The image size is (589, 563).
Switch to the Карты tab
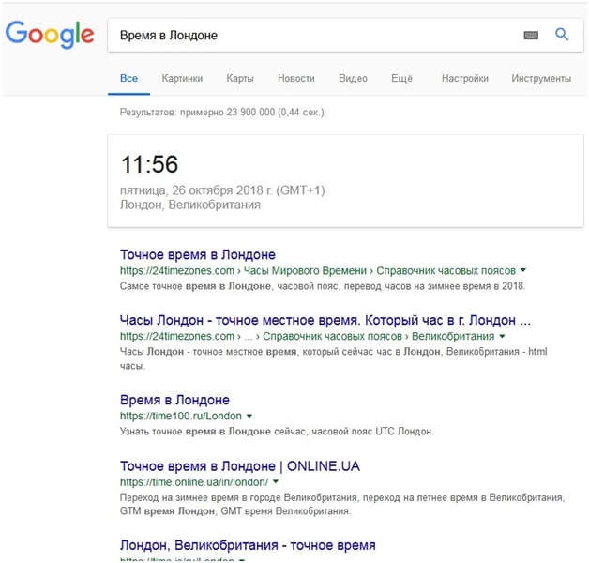click(239, 79)
